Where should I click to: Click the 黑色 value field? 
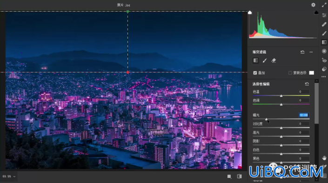click(304, 158)
